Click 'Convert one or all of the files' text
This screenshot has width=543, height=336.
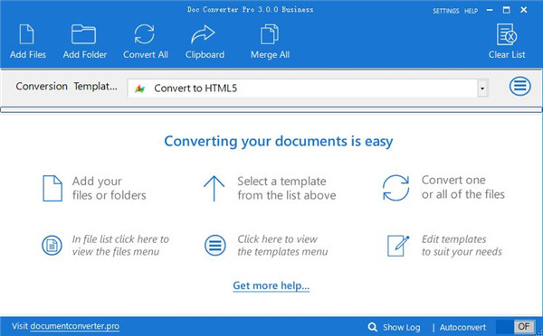(x=463, y=187)
